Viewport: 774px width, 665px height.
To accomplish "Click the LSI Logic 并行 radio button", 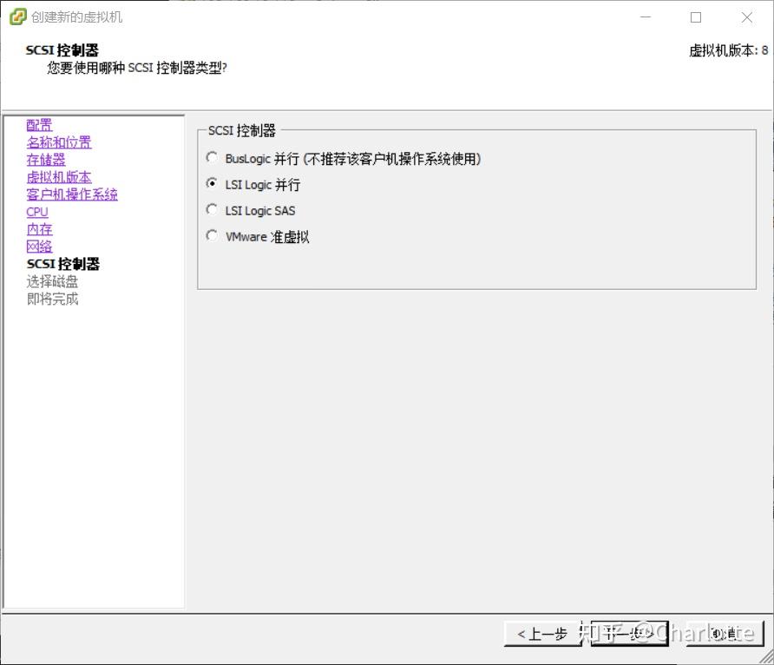I will point(212,184).
